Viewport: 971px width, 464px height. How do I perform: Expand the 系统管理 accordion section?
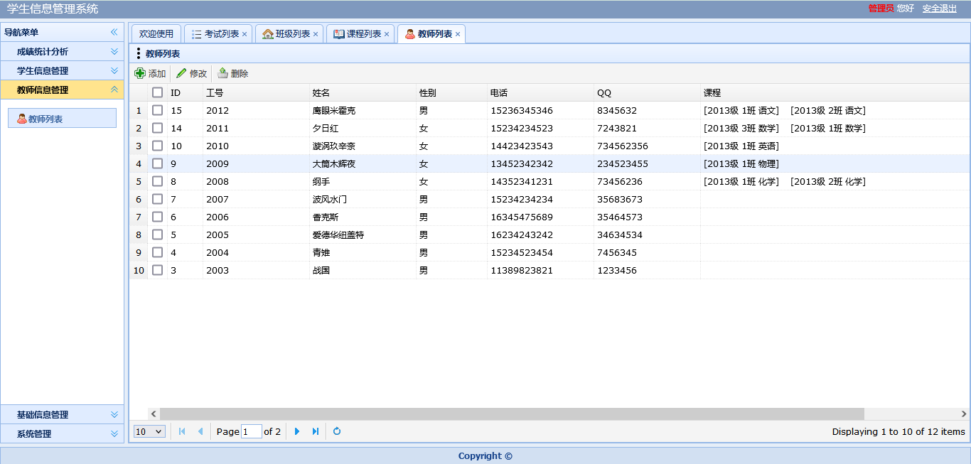tap(114, 433)
